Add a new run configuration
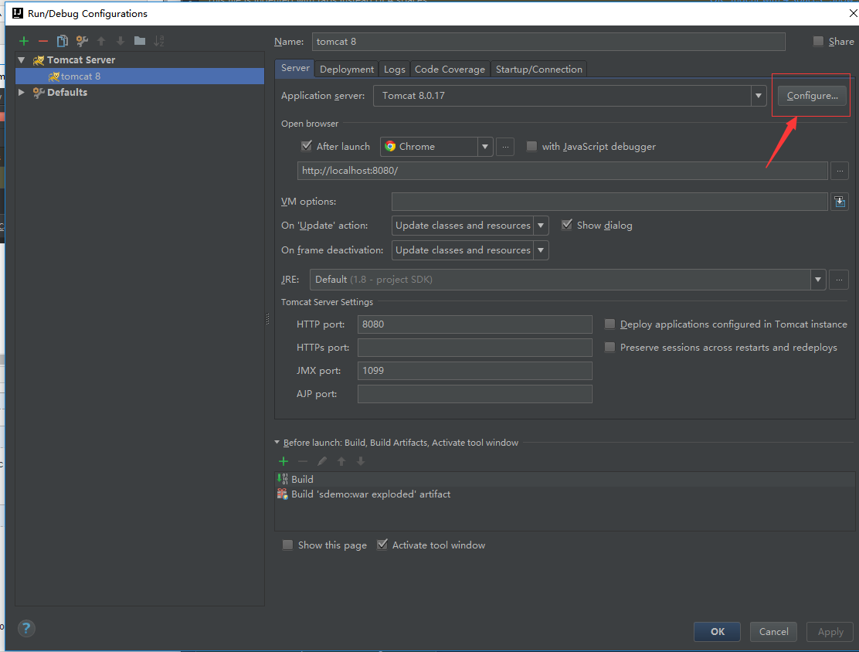The height and width of the screenshot is (652, 859). click(23, 41)
